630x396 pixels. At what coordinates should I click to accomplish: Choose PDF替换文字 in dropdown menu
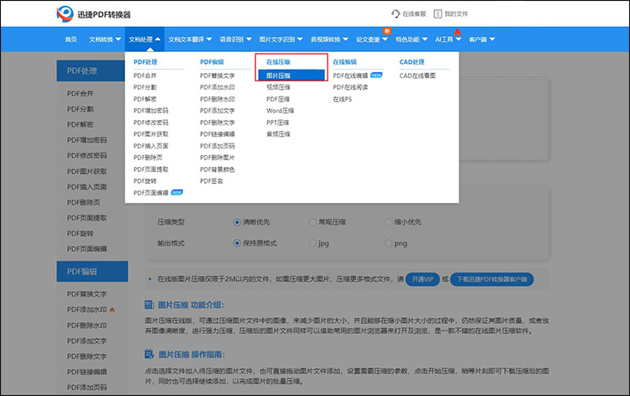(x=218, y=76)
